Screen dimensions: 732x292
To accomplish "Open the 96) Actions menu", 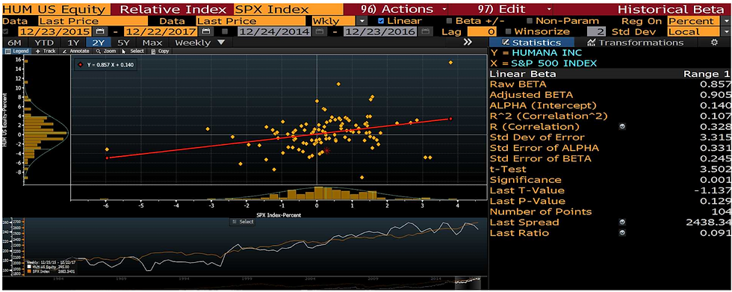I will coord(404,9).
